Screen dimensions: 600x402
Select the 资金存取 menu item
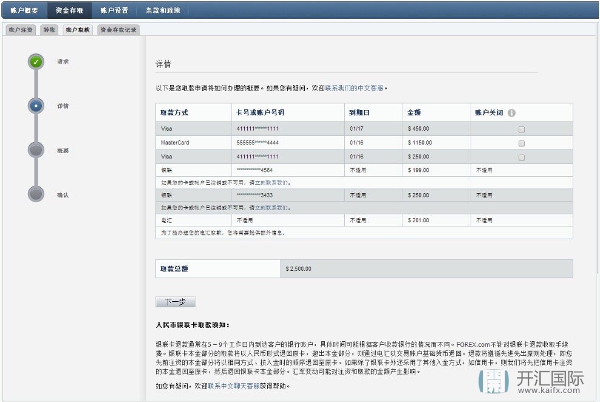tap(69, 10)
